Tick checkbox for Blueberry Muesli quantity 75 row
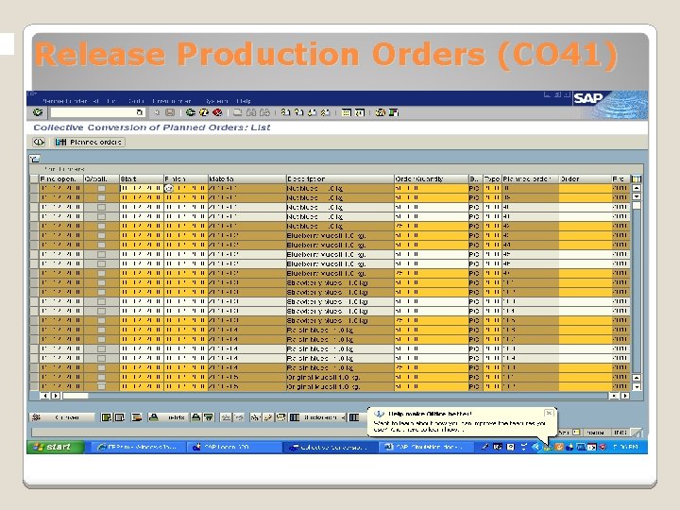Viewport: 680px width, 510px height. tap(101, 273)
